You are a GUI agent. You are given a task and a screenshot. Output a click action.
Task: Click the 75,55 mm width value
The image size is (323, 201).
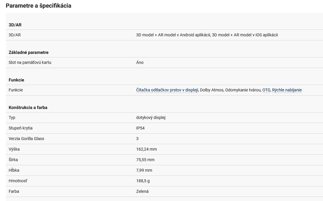(145, 160)
